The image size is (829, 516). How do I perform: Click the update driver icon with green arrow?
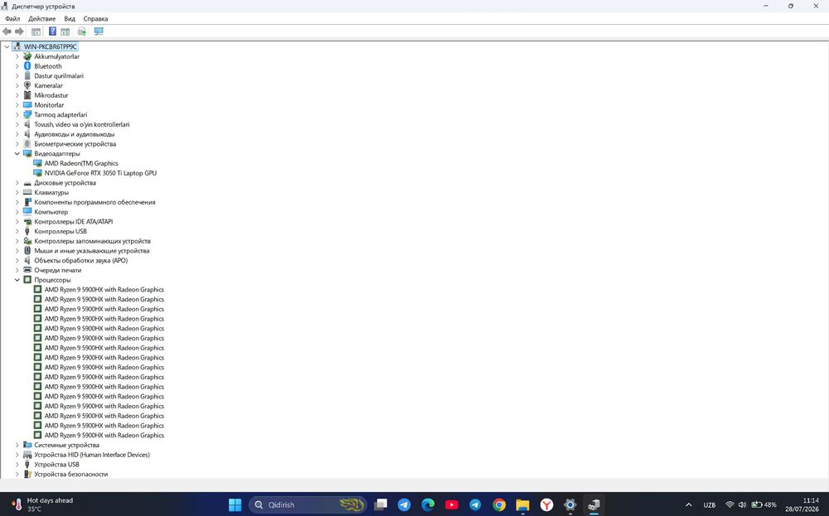82,31
